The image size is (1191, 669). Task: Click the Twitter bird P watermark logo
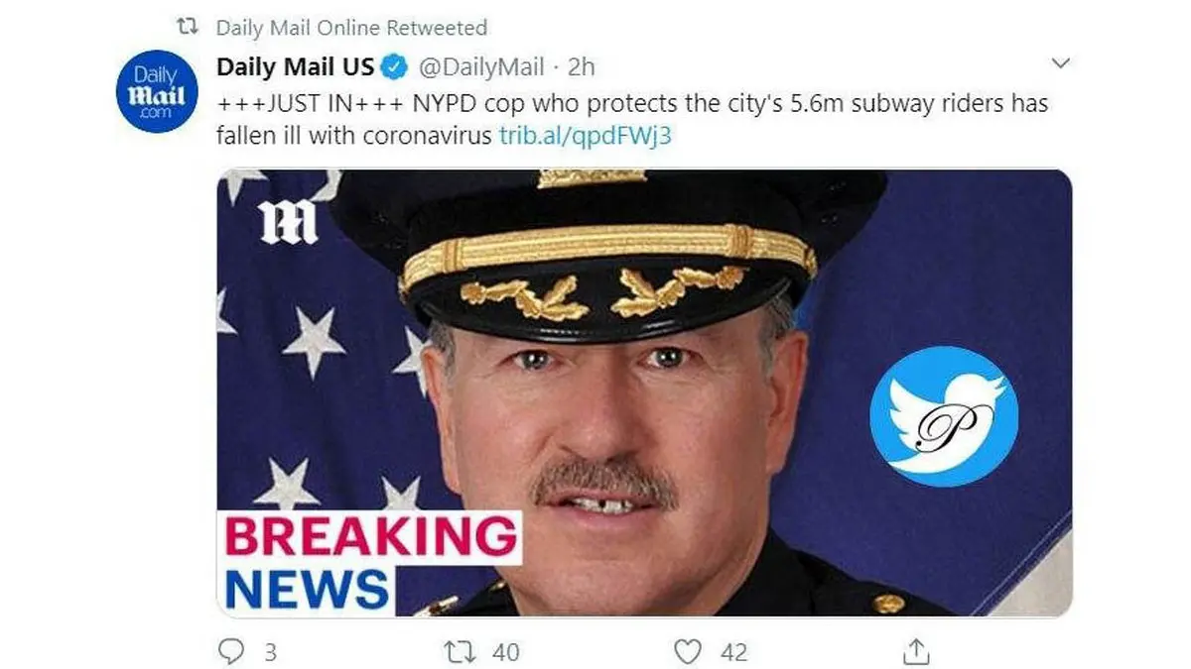pos(944,416)
